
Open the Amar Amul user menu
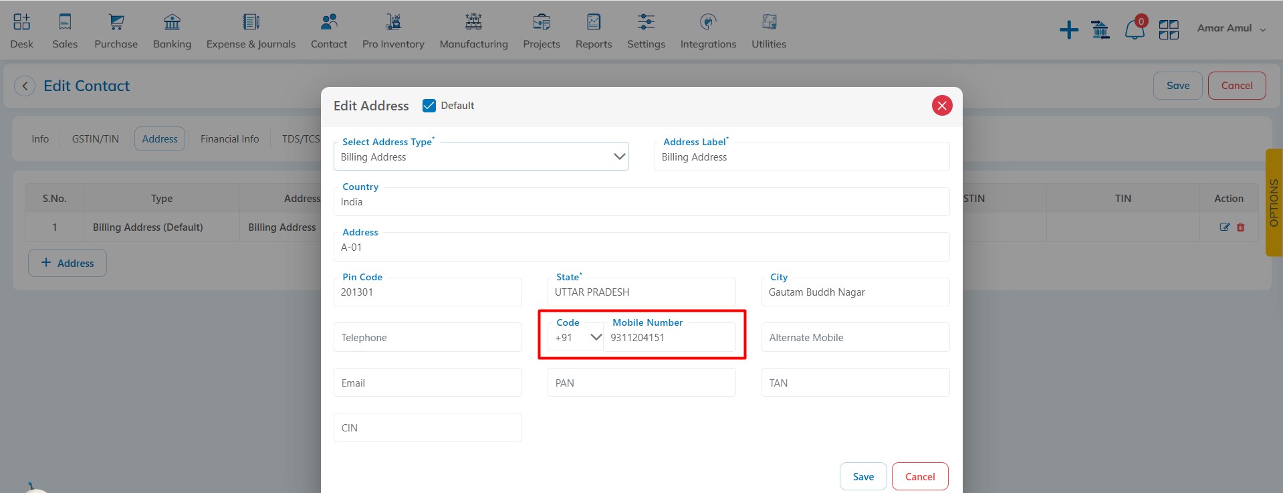[1232, 28]
